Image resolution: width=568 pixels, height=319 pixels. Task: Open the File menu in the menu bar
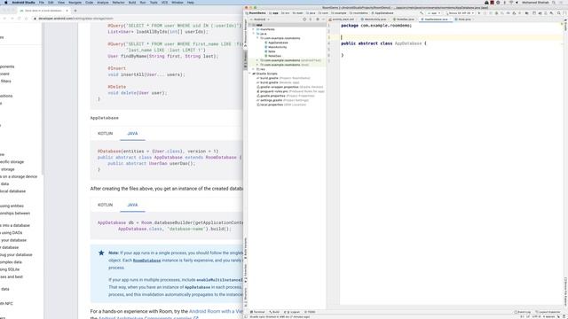pyautogui.click(x=42, y=2)
